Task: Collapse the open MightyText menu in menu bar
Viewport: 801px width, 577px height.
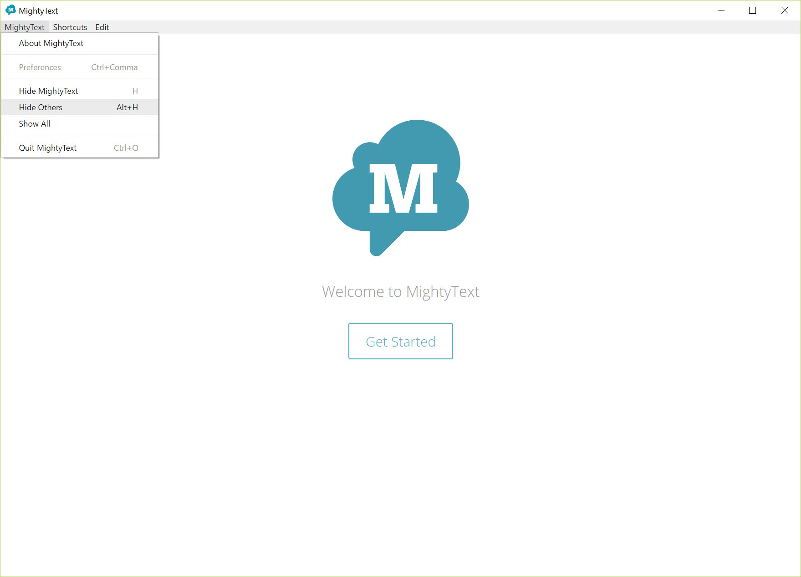Action: [25, 27]
